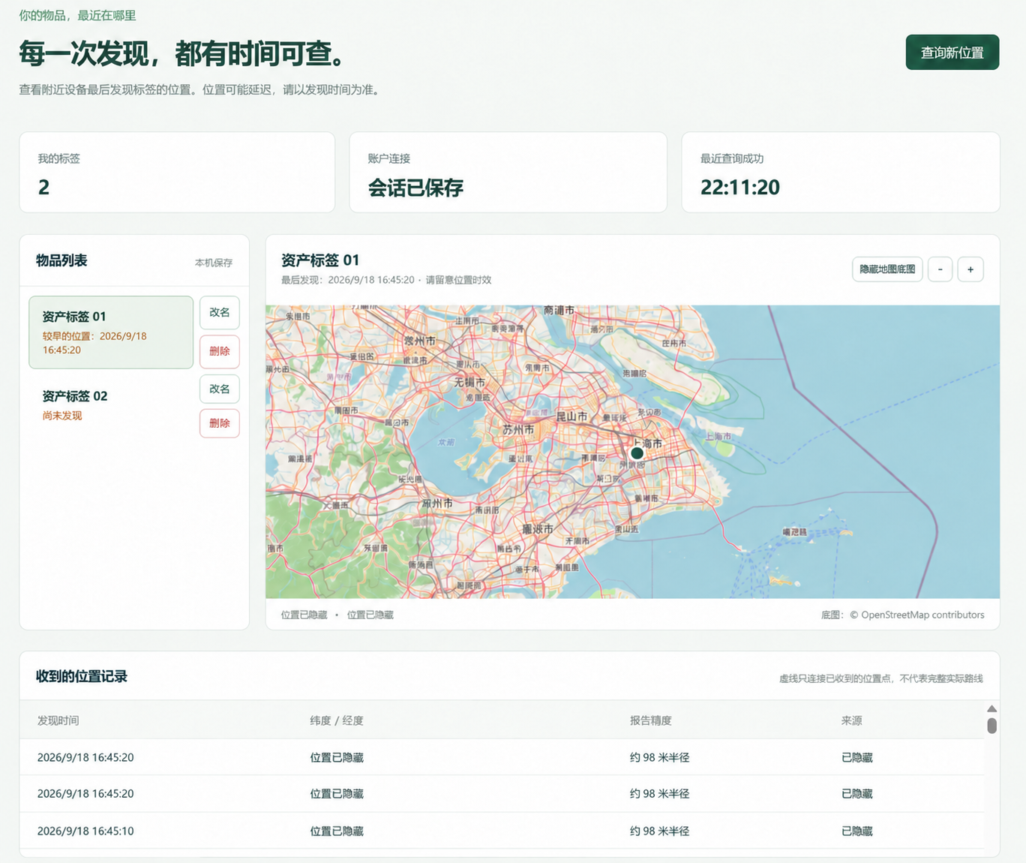
Task: Click 物品列表 panel heading
Action: coord(61,260)
